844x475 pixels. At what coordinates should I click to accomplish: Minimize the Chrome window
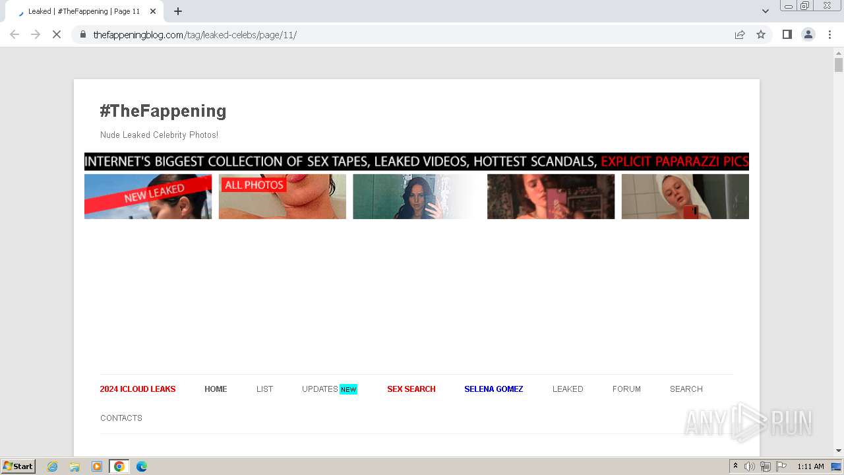[x=789, y=6]
